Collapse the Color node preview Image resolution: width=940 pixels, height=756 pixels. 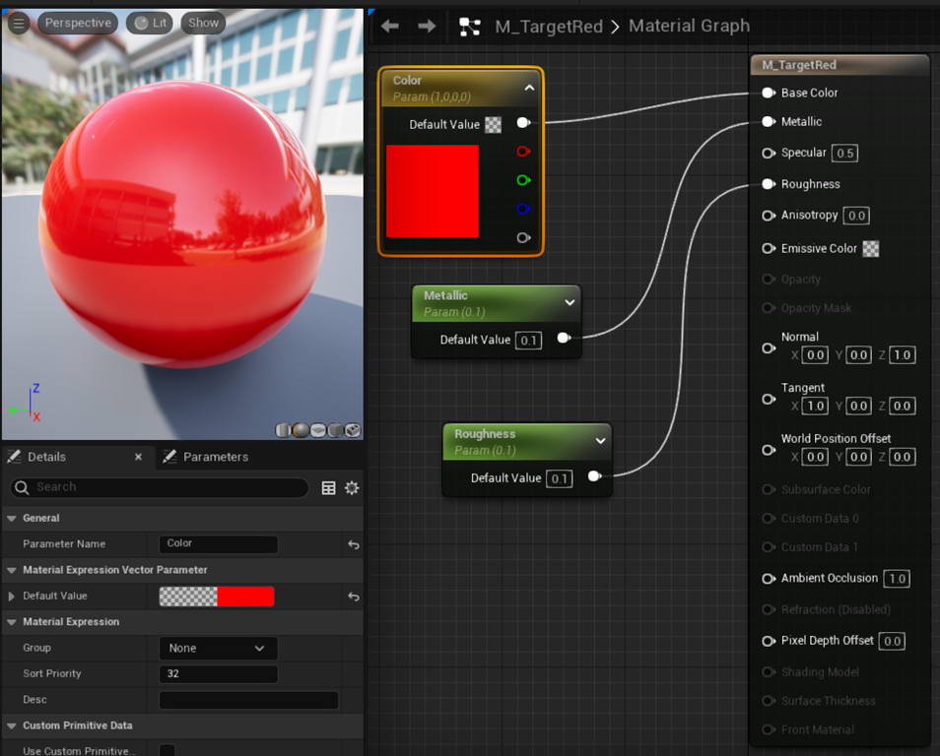(529, 88)
